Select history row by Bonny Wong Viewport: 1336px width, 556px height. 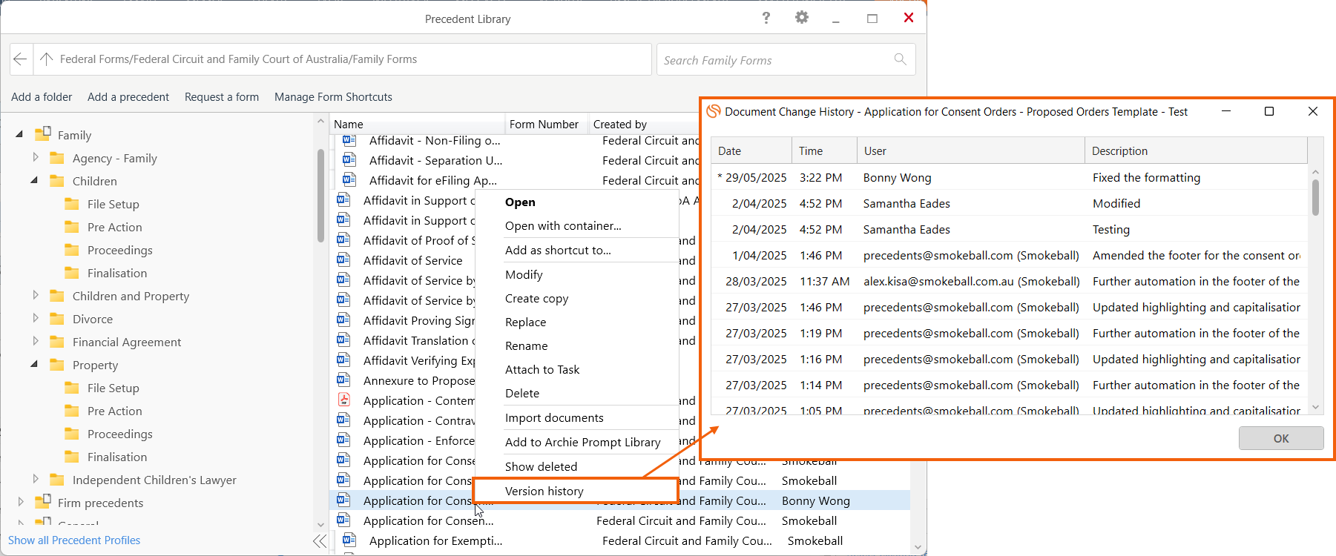[1009, 178]
